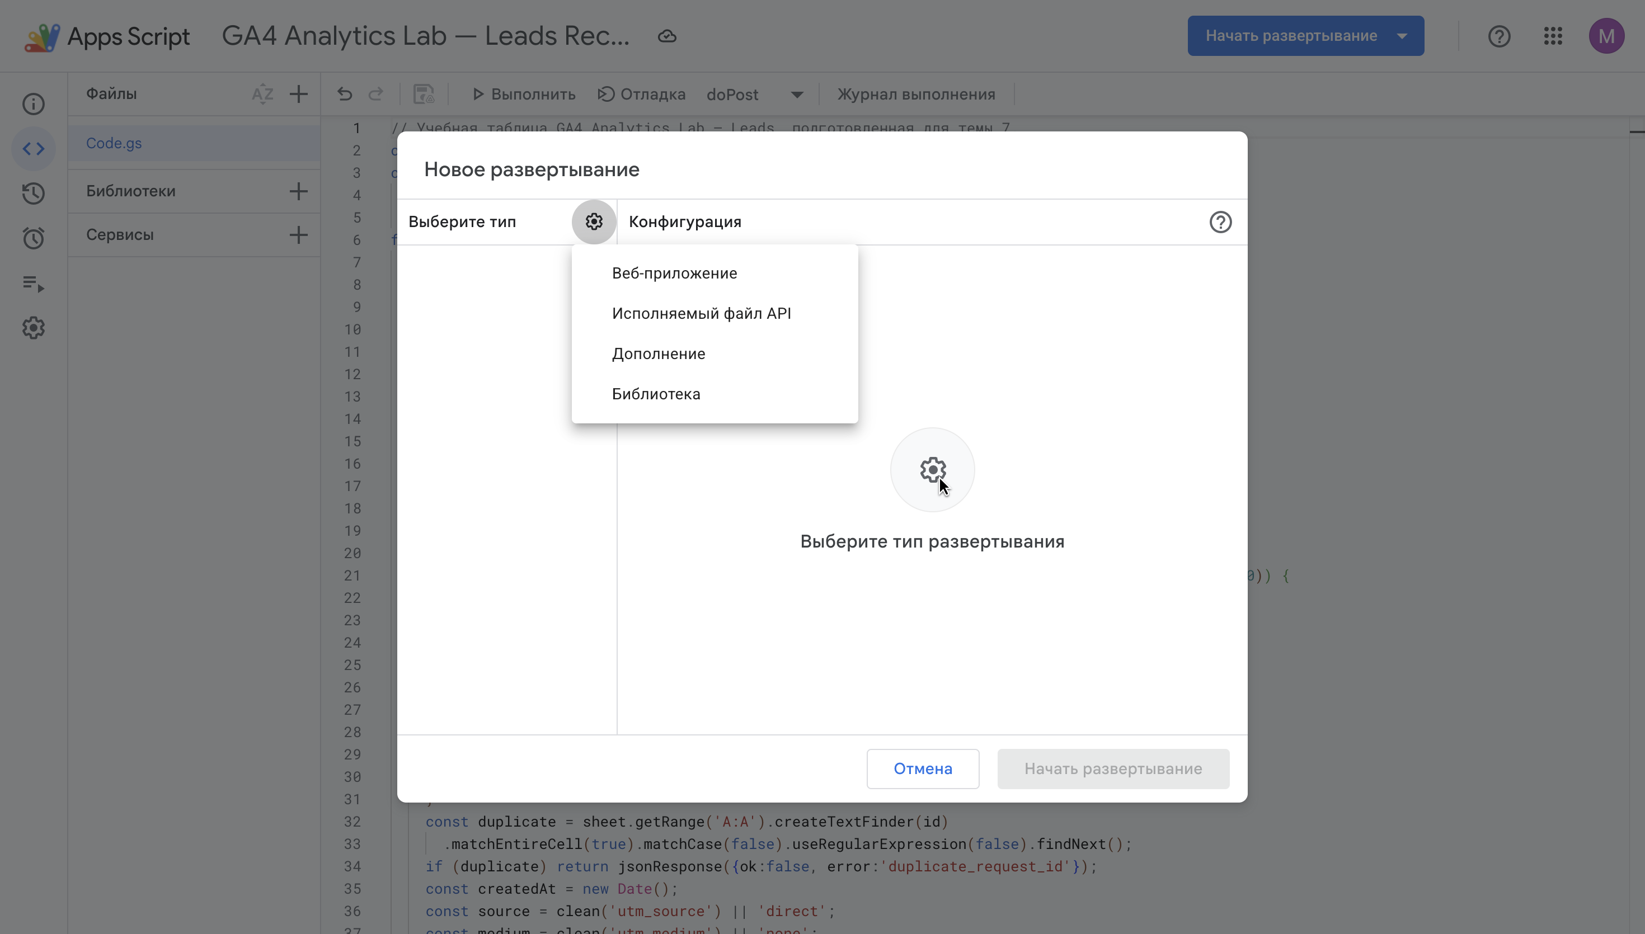Click the cloud save status icon

coord(668,36)
